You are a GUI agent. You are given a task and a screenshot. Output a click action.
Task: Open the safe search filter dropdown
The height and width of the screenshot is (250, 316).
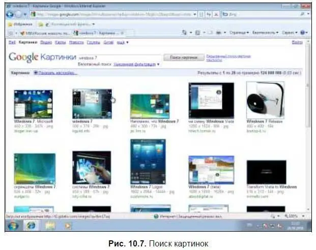(136, 64)
